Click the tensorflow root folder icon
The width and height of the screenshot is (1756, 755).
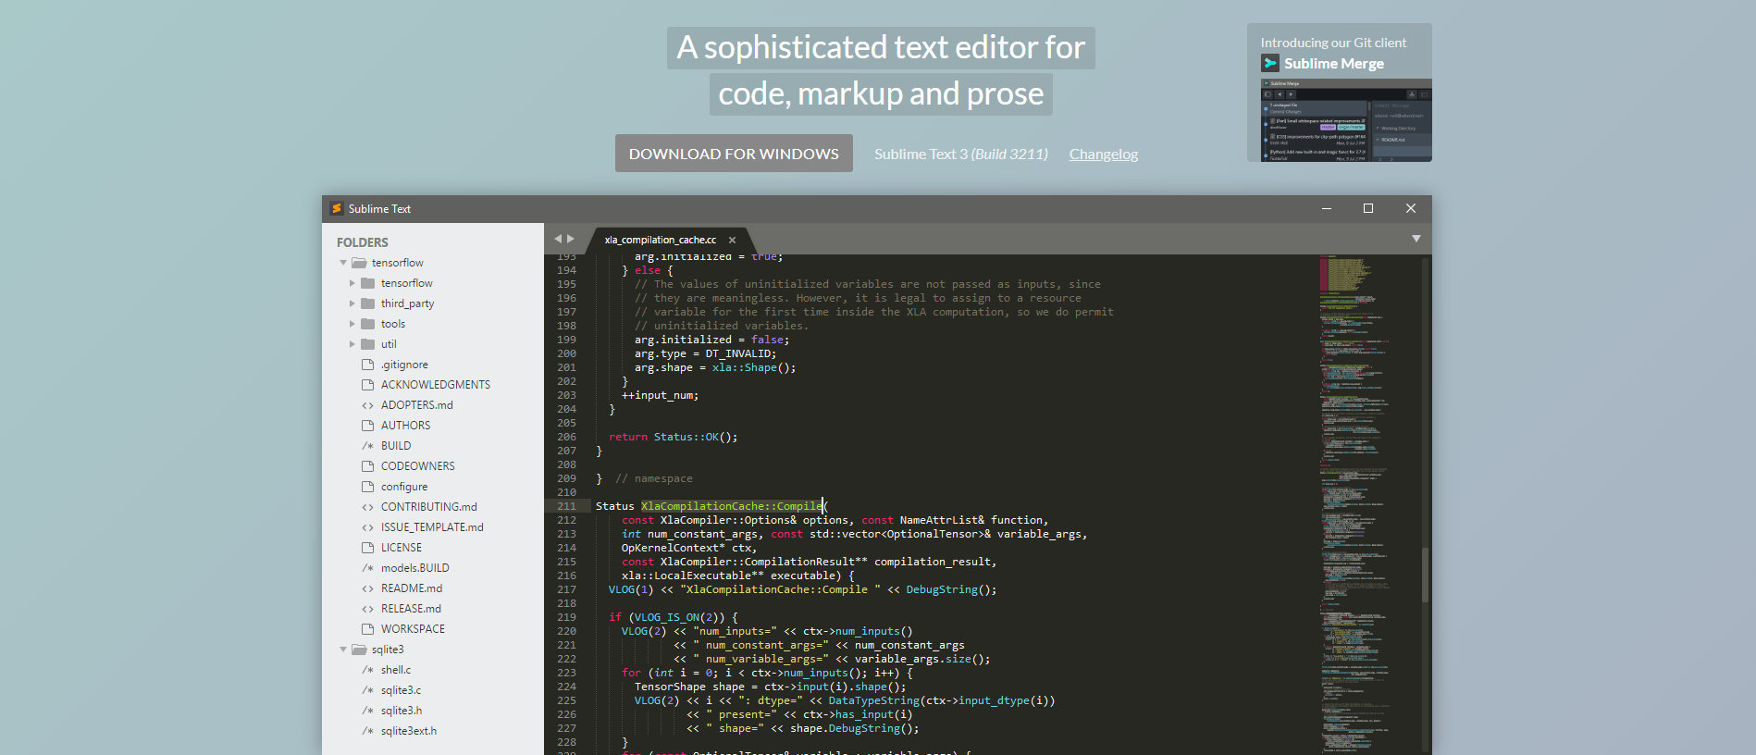[x=359, y=263]
